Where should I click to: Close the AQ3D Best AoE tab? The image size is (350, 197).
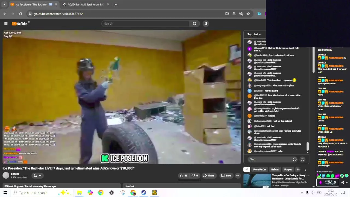(108, 4)
